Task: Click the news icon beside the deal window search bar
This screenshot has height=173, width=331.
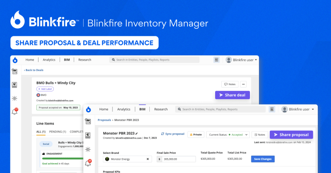Action: [x=216, y=60]
